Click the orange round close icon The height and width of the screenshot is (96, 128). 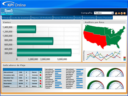click(125, 13)
